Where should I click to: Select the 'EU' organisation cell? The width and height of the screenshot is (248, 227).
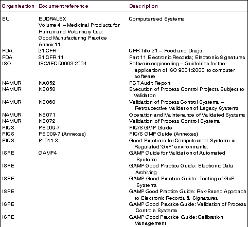pos(6,18)
